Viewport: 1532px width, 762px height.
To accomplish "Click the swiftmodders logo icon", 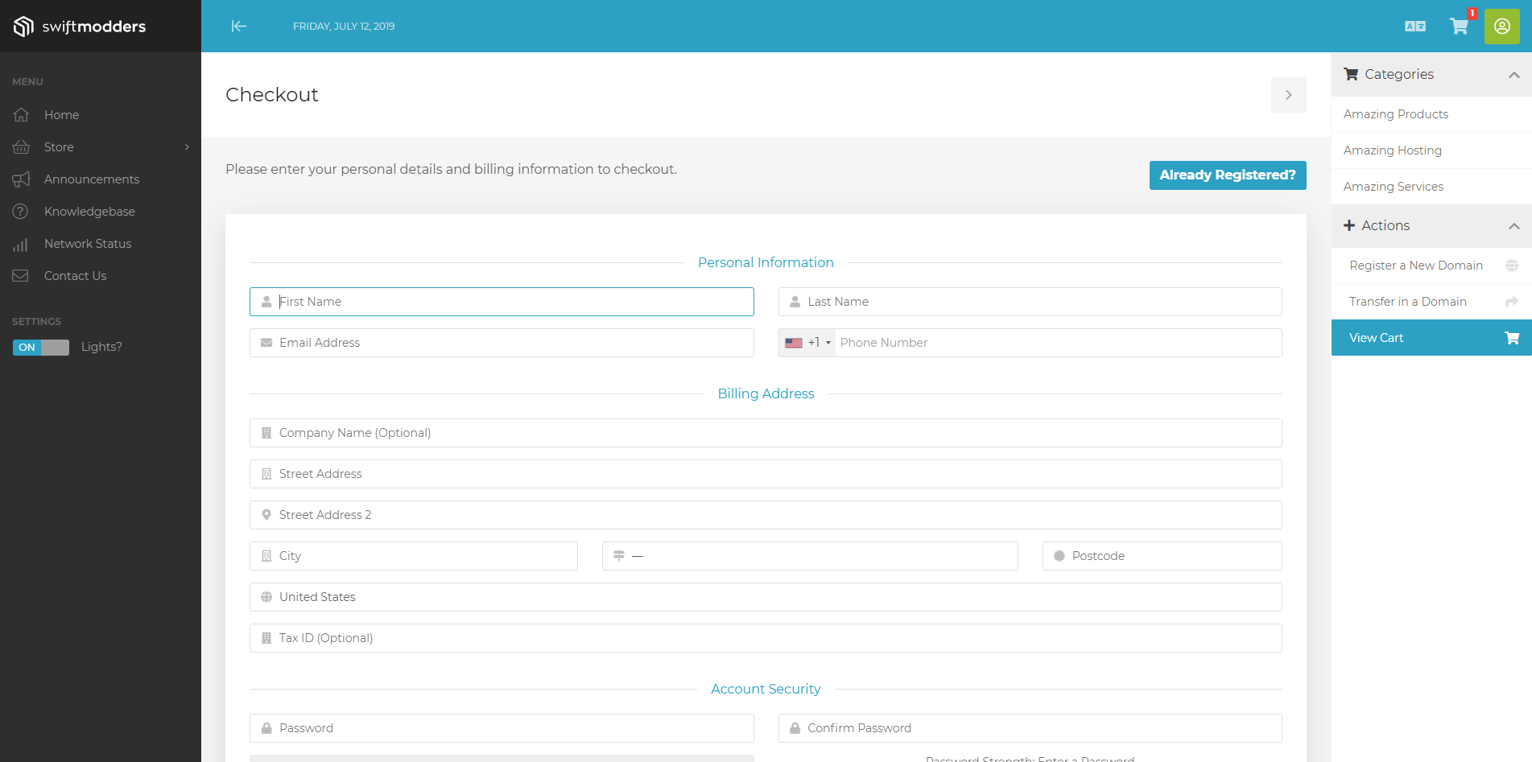I will click(x=23, y=27).
